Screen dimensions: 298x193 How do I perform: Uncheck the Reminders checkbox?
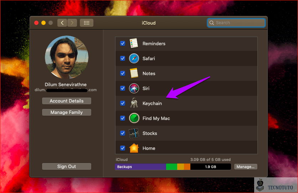(x=123, y=43)
